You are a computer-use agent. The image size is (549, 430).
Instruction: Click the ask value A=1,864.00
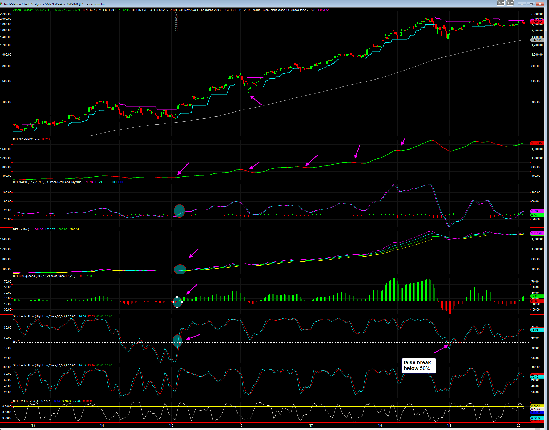pyautogui.click(x=106, y=10)
